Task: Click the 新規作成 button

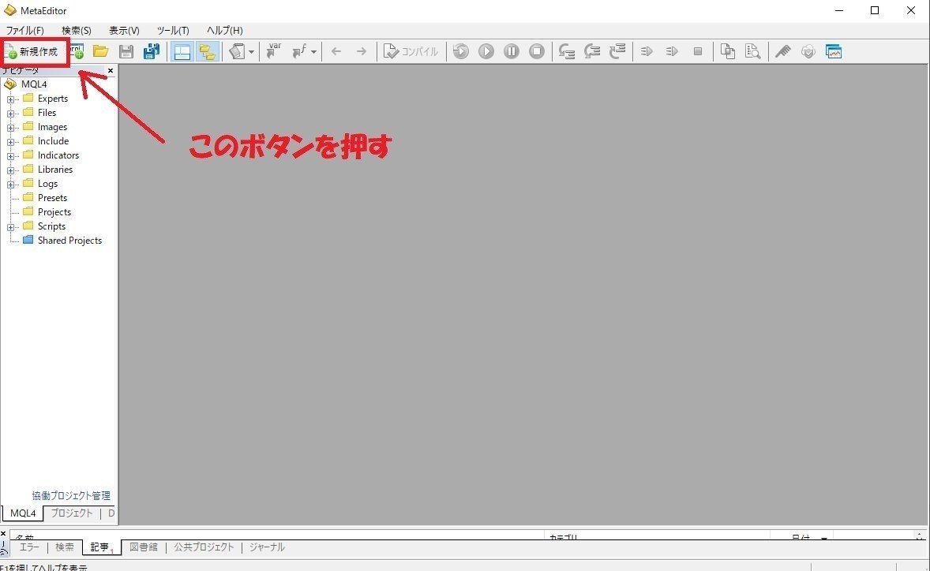Action: (x=35, y=50)
